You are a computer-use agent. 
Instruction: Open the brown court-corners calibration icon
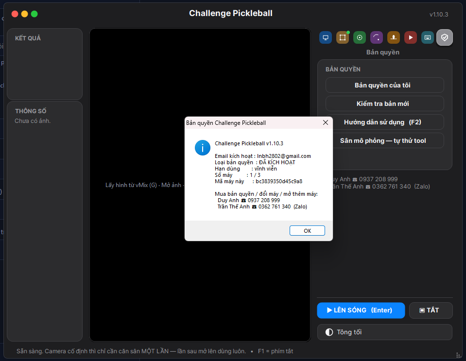click(343, 37)
